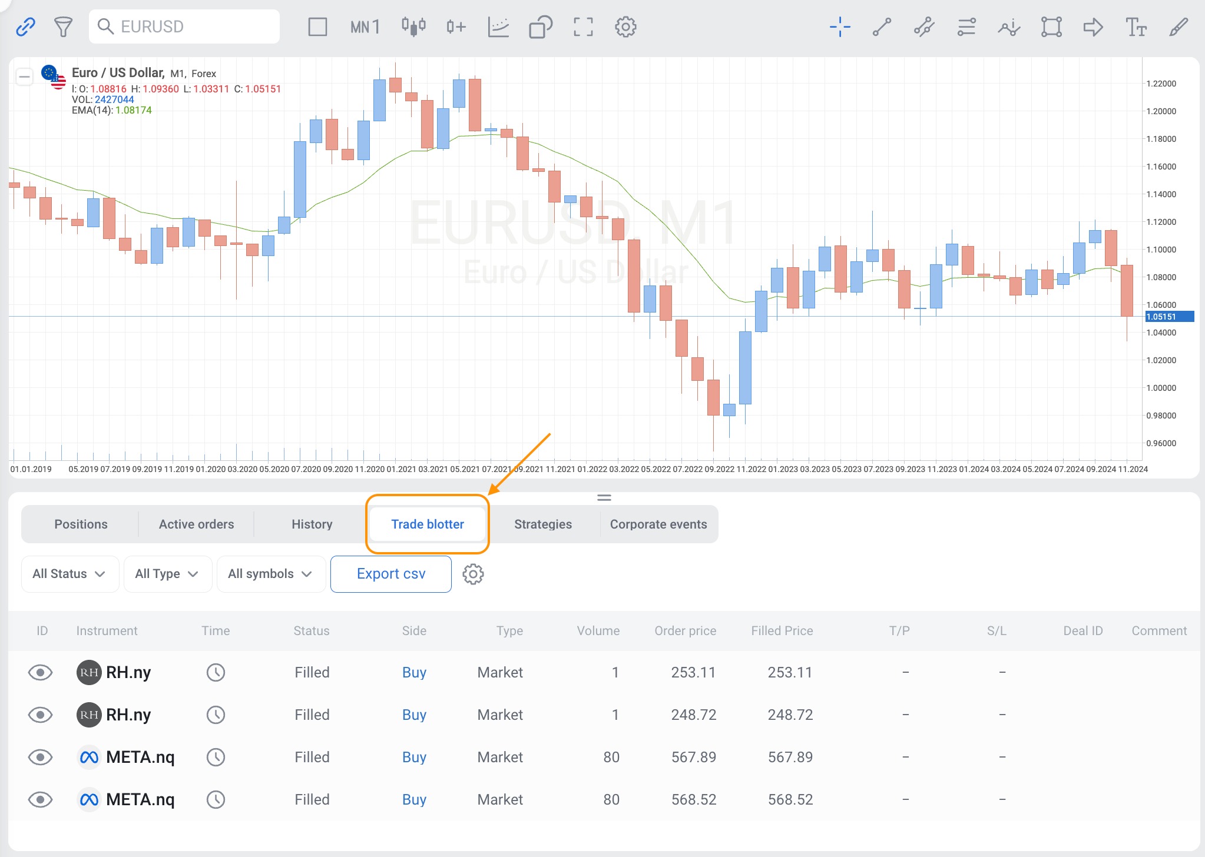Toggle fullscreen chart mode
The image size is (1205, 857).
tap(583, 26)
